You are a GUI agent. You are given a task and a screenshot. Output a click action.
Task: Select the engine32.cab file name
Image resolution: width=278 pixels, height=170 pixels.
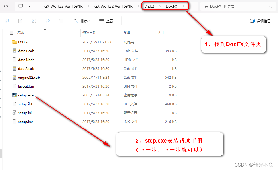[29, 78]
